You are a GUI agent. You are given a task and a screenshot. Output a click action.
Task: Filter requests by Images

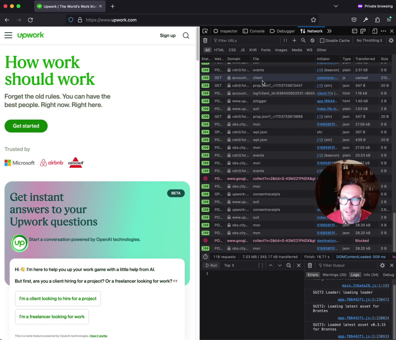click(281, 50)
